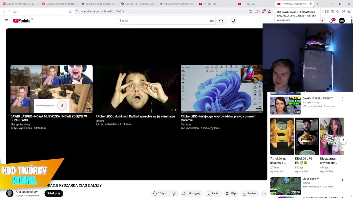Screen dimensions: 353x198
Task: Open RRoberciKK o dominacji Kajtka thumbnail
Action: click(137, 89)
